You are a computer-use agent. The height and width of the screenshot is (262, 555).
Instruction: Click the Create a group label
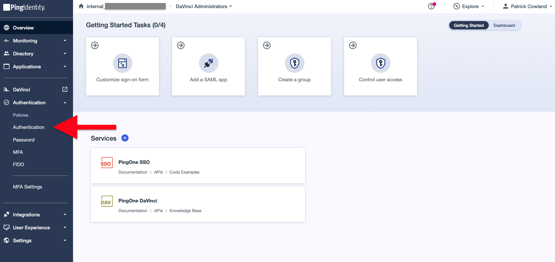pyautogui.click(x=294, y=80)
